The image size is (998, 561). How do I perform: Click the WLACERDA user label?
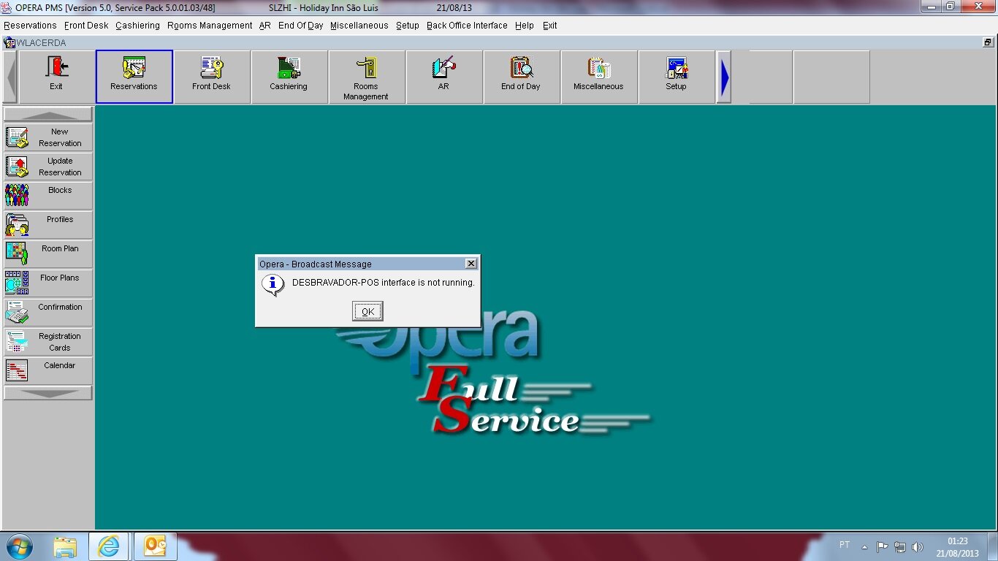coord(41,43)
